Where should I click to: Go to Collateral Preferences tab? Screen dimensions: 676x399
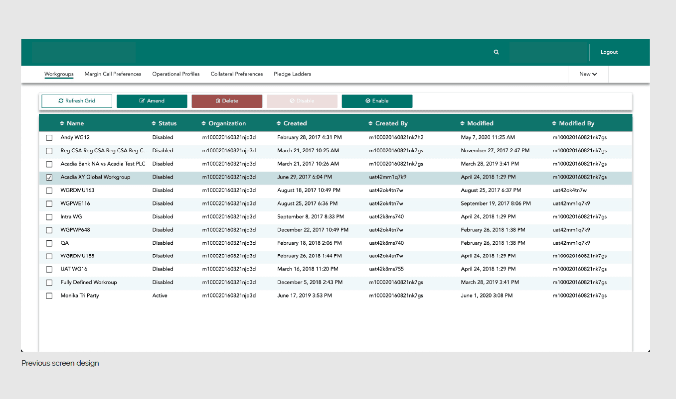coord(236,74)
